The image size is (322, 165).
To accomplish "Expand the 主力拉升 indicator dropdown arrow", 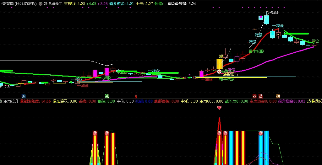I will click(x=1, y=101).
